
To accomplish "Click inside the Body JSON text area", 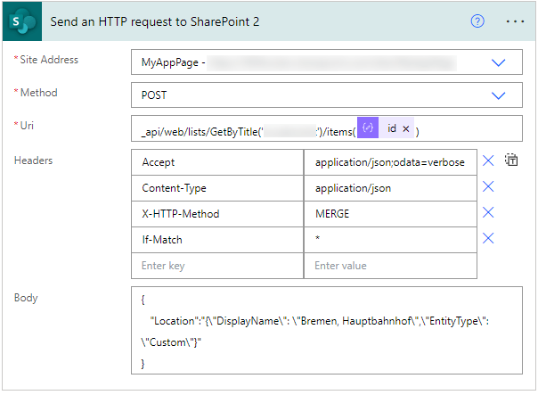I will [327, 330].
